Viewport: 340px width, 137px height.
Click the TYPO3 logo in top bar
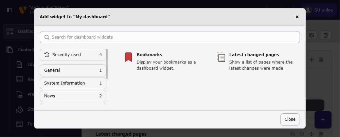point(23,10)
